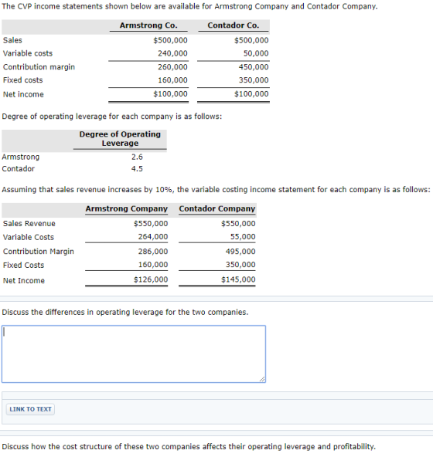Click Armstrong's 2.6 leverage value
This screenshot has height=457, width=433.
(x=137, y=157)
